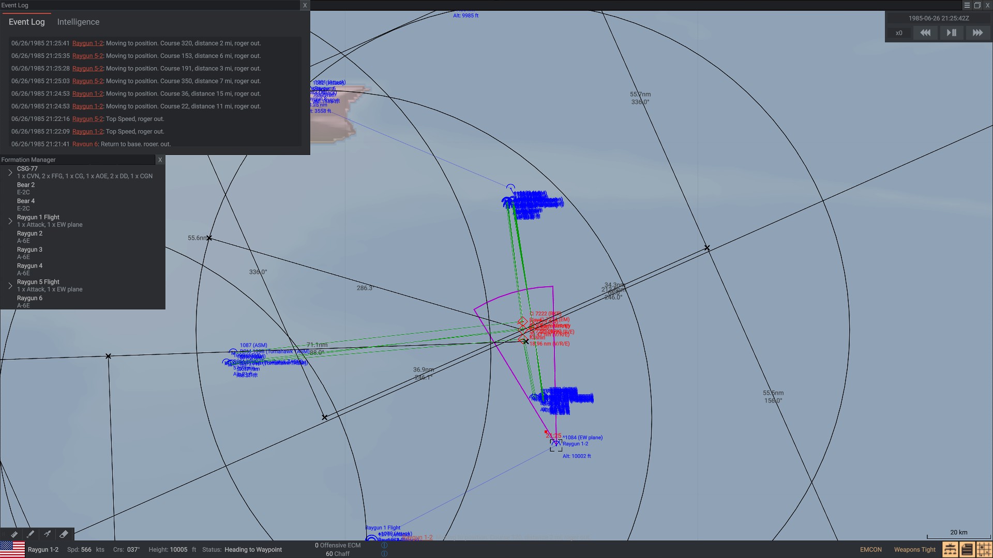Click the red Kashin contact on map
The height and width of the screenshot is (558, 993).
pos(522,338)
